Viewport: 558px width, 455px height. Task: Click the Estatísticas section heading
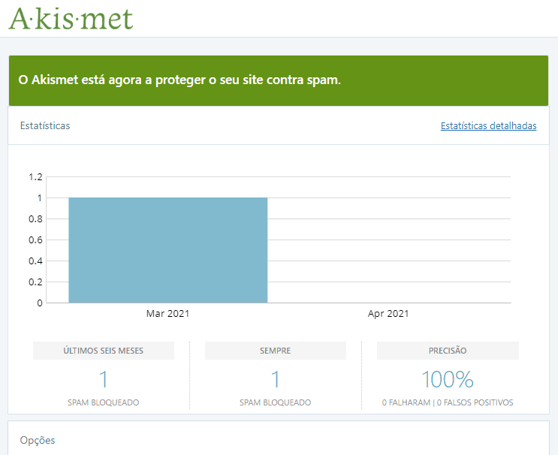pyautogui.click(x=45, y=125)
